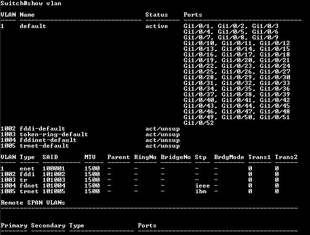Select the VLAN name 'default'
This screenshot has height=235, width=310.
(33, 26)
